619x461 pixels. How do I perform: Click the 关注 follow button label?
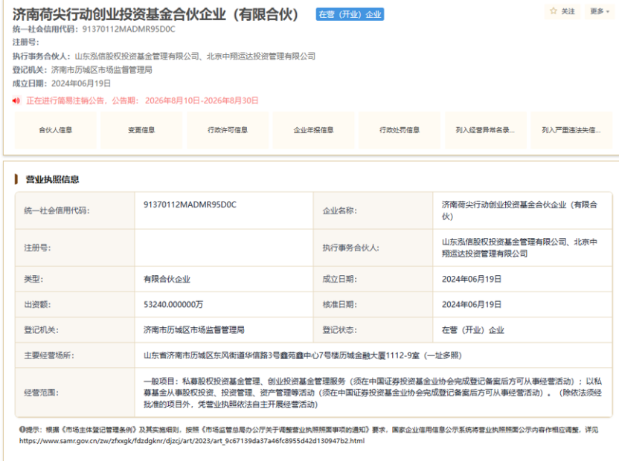pyautogui.click(x=568, y=11)
